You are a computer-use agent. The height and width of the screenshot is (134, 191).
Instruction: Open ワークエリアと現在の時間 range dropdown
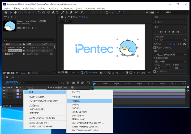pyautogui.click(x=170, y=55)
